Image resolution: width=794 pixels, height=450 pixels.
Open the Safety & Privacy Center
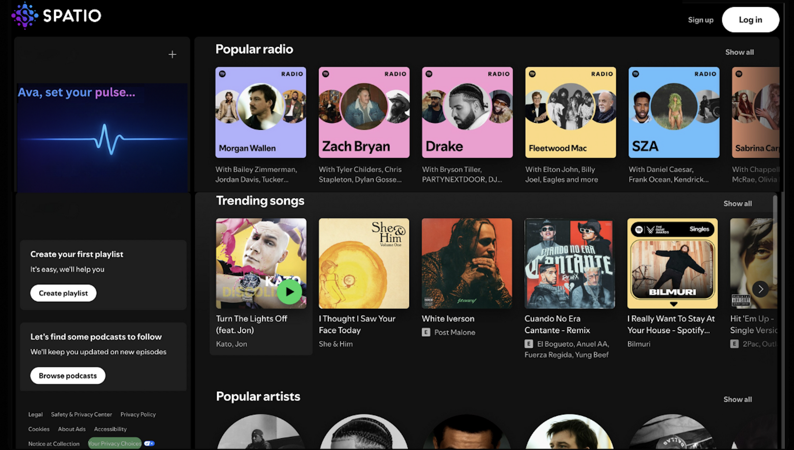click(81, 414)
